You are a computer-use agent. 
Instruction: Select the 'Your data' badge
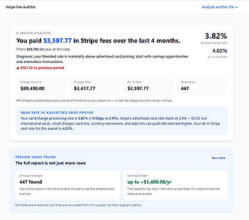coord(218,158)
